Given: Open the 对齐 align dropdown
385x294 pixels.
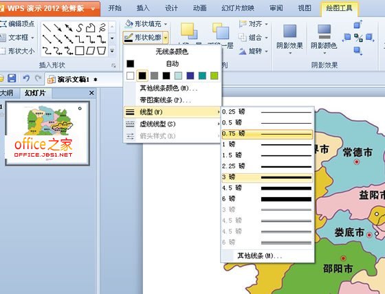Looking at the screenshot, I should 253,24.
